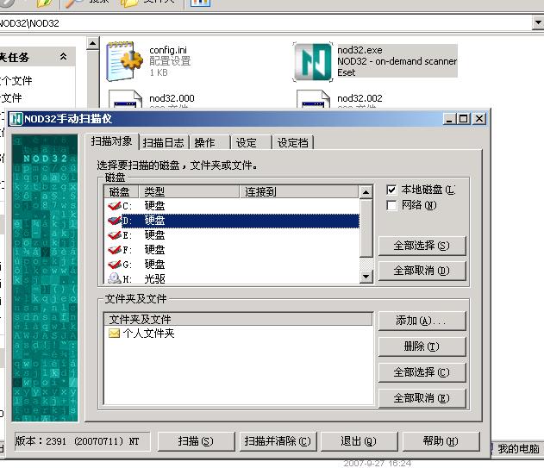Select the G: 硬盘 row
This screenshot has width=544, height=468.
[232, 265]
